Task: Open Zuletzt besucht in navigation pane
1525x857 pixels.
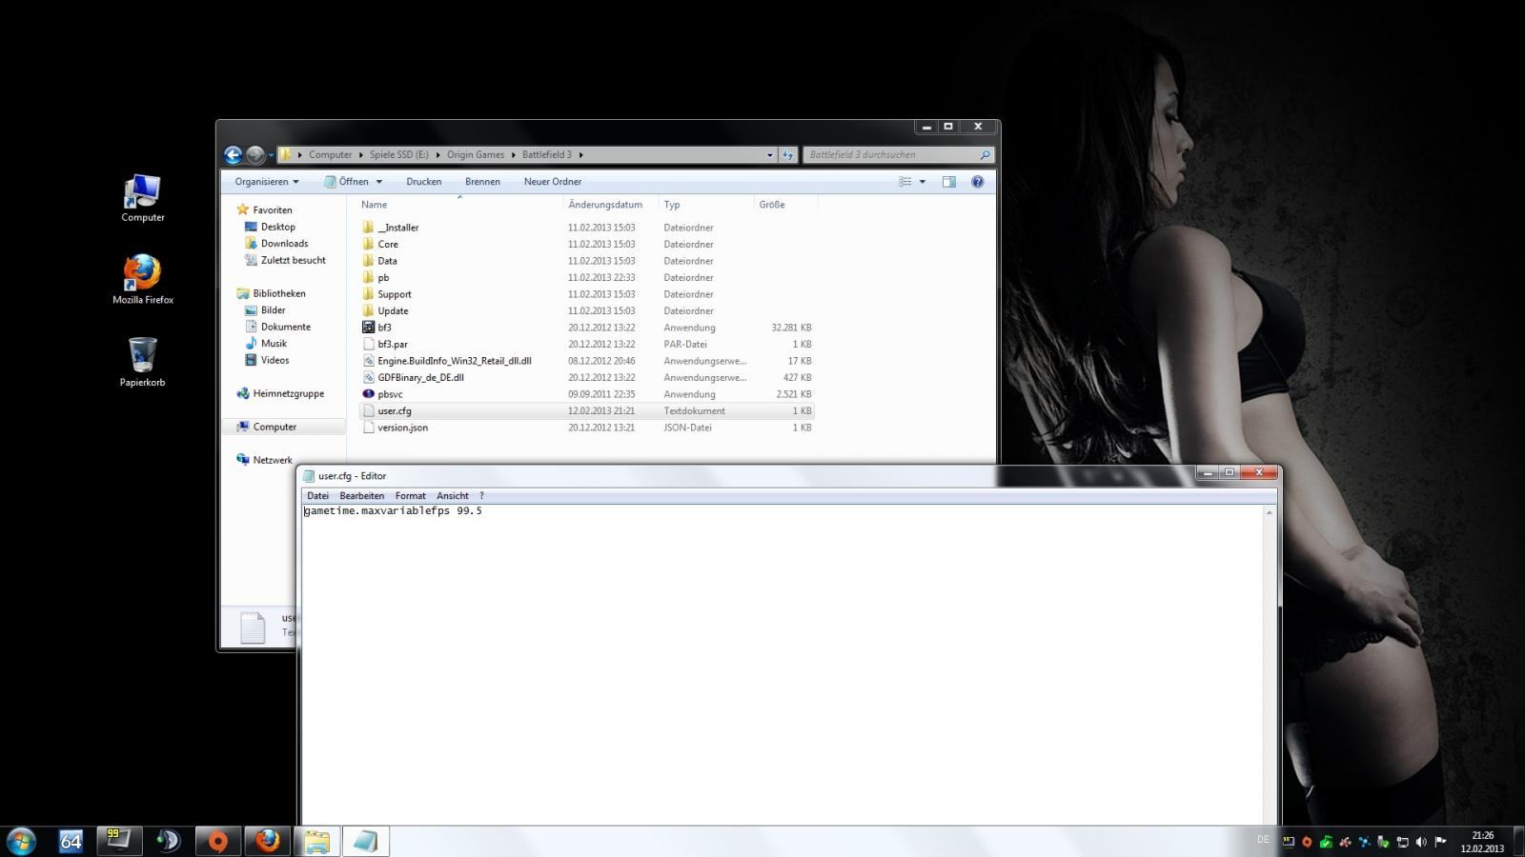Action: (x=293, y=260)
